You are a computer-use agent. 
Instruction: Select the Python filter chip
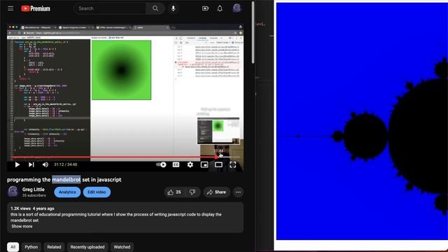[31, 247]
